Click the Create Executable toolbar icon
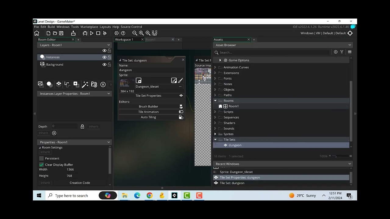This screenshot has height=219, width=390. click(73, 33)
